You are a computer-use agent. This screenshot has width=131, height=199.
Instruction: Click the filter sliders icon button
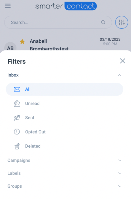pos(122,22)
